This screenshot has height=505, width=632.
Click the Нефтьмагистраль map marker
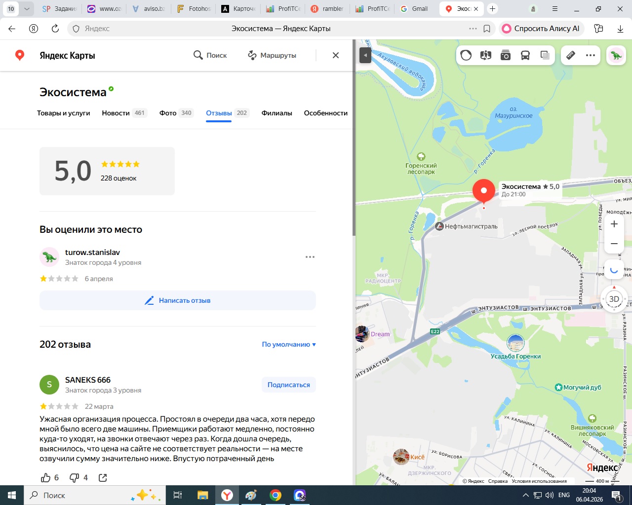(439, 226)
